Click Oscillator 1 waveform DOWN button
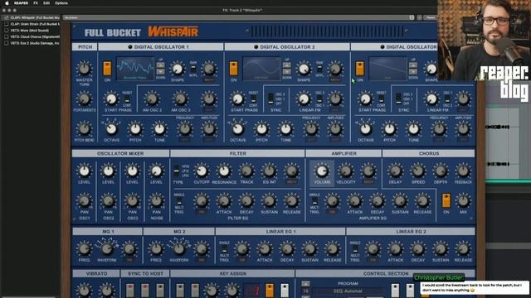531x298 pixels. pos(160,72)
